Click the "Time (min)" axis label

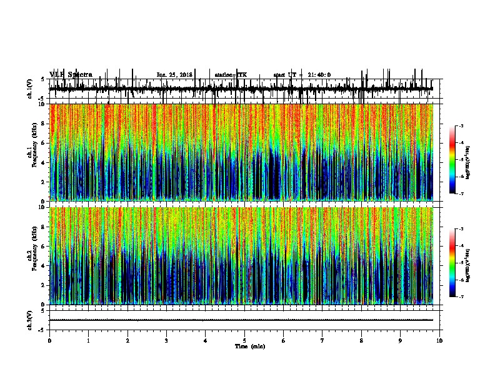(x=250, y=346)
